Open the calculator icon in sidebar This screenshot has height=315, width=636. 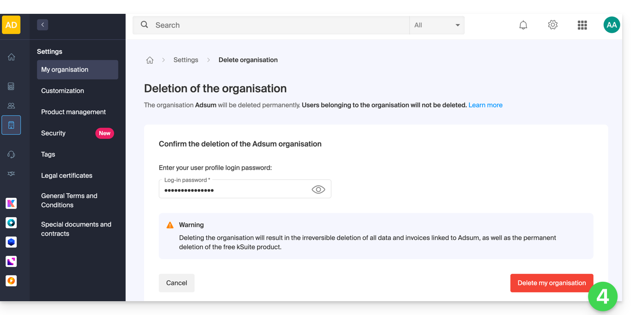pyautogui.click(x=11, y=86)
